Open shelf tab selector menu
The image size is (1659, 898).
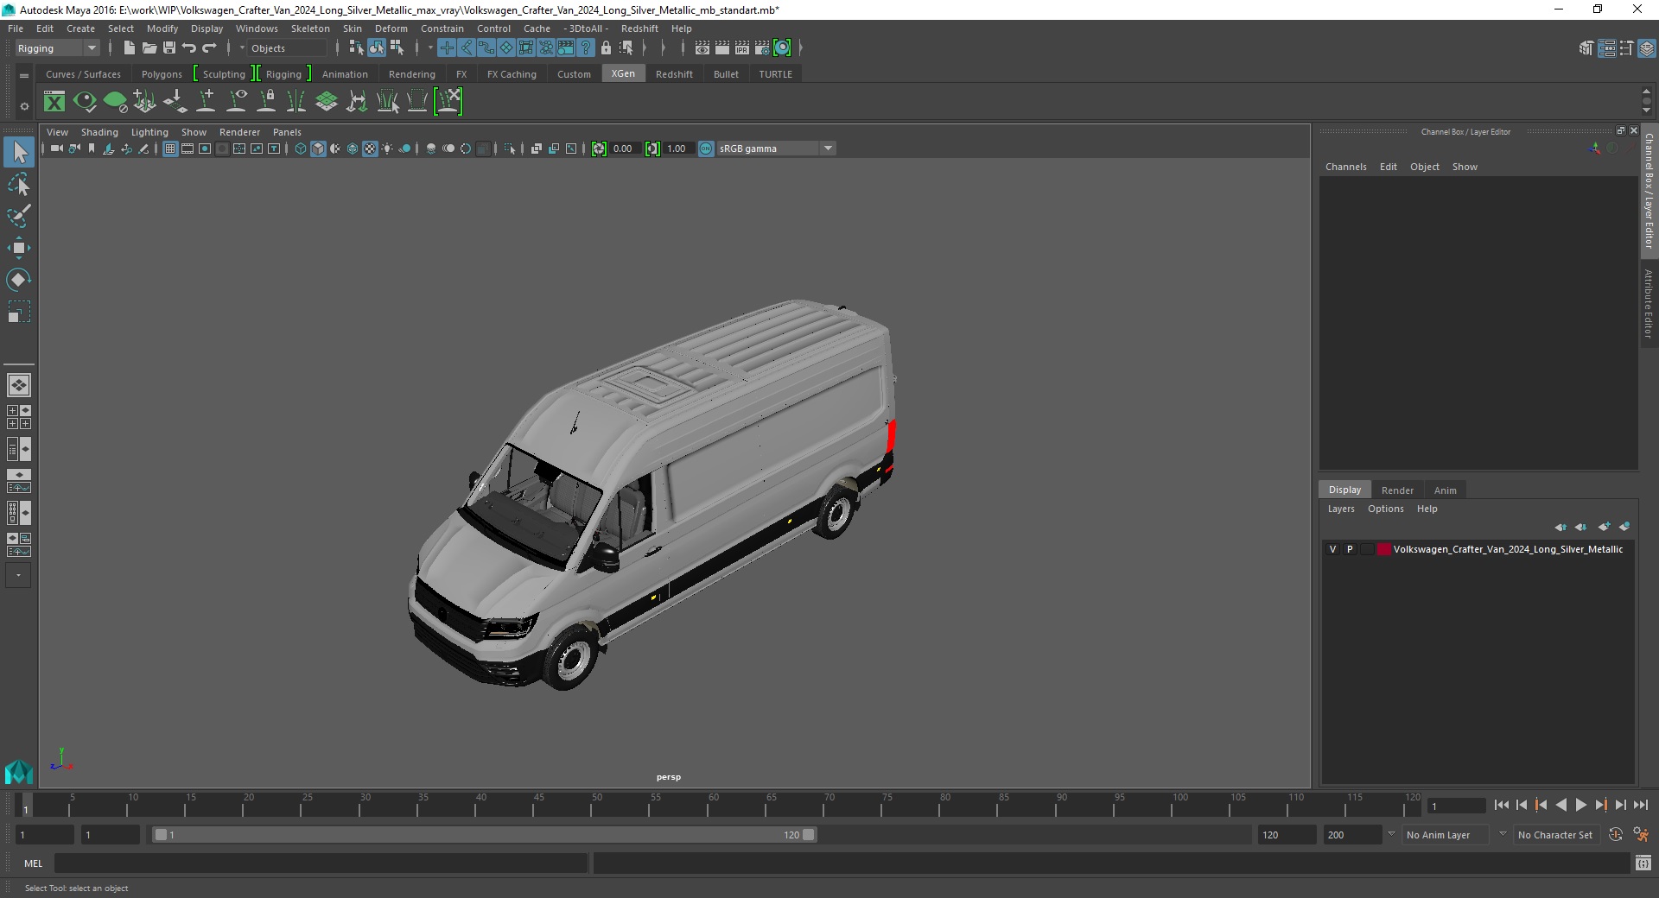coord(24,75)
